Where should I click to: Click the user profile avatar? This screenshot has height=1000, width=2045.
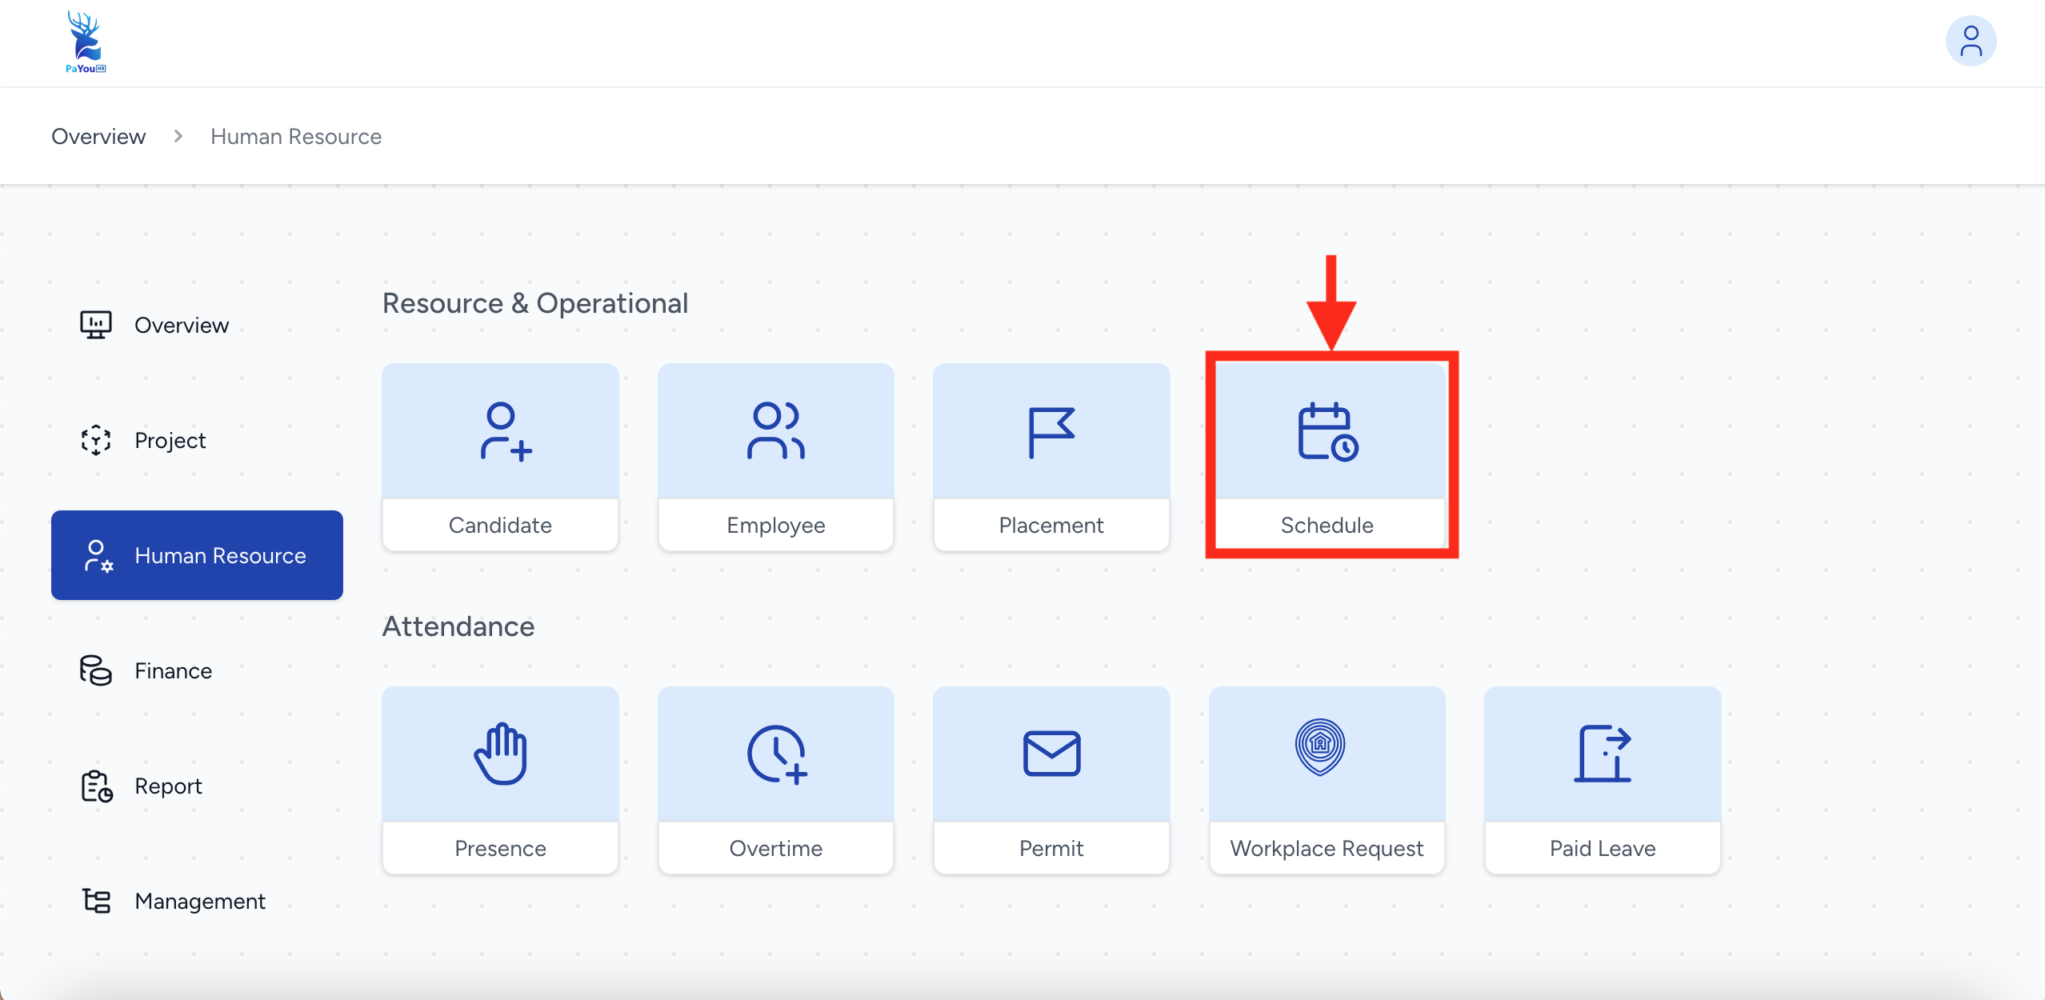click(x=1970, y=42)
